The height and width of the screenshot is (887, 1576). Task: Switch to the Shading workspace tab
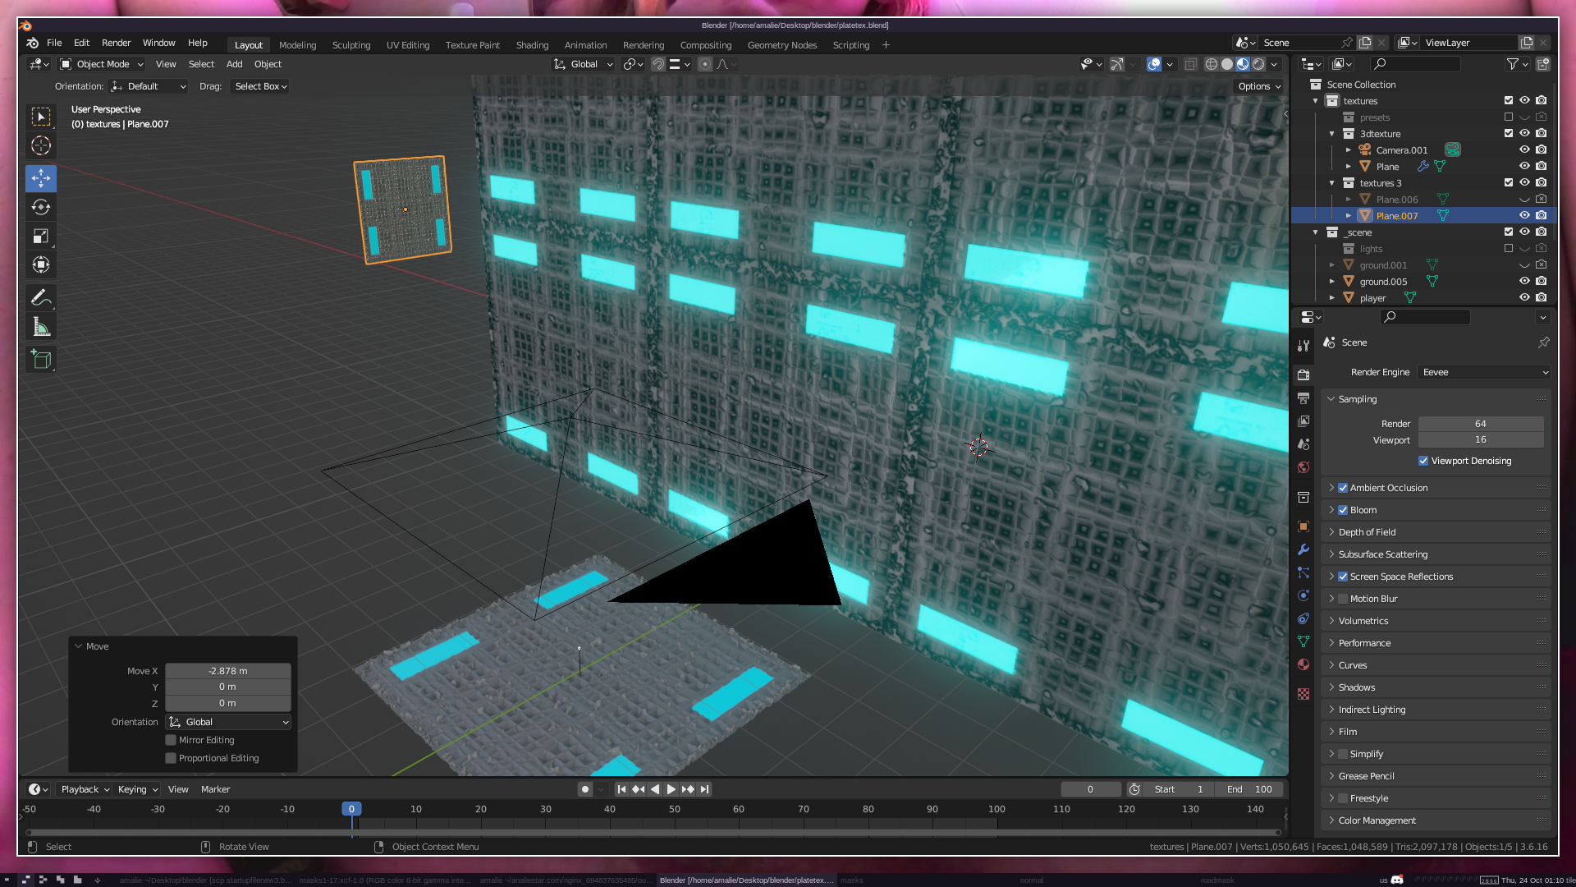point(532,45)
